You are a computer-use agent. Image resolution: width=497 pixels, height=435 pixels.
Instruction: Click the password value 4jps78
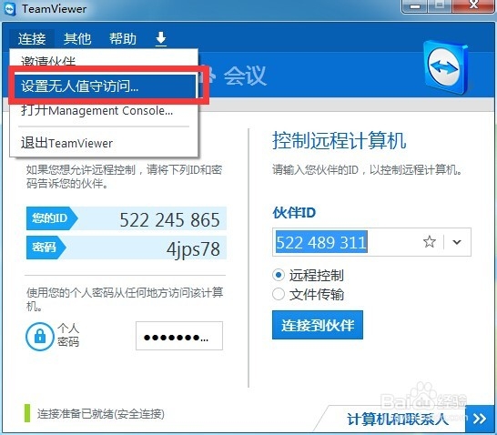[x=193, y=249]
